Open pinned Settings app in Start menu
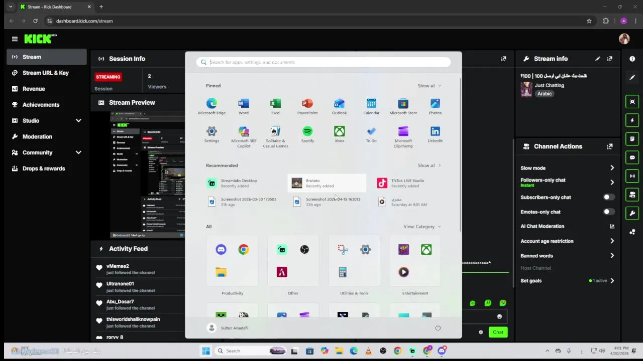The width and height of the screenshot is (643, 361). [x=211, y=134]
